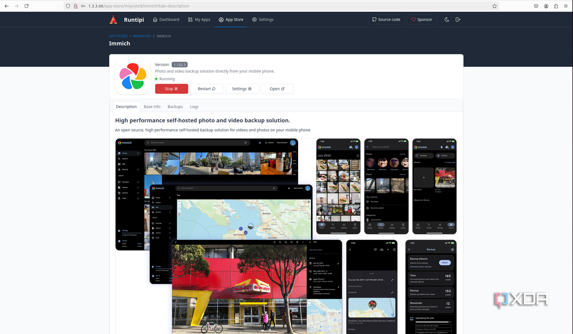Switch to the Logs tab
The image size is (573, 334).
coord(194,106)
